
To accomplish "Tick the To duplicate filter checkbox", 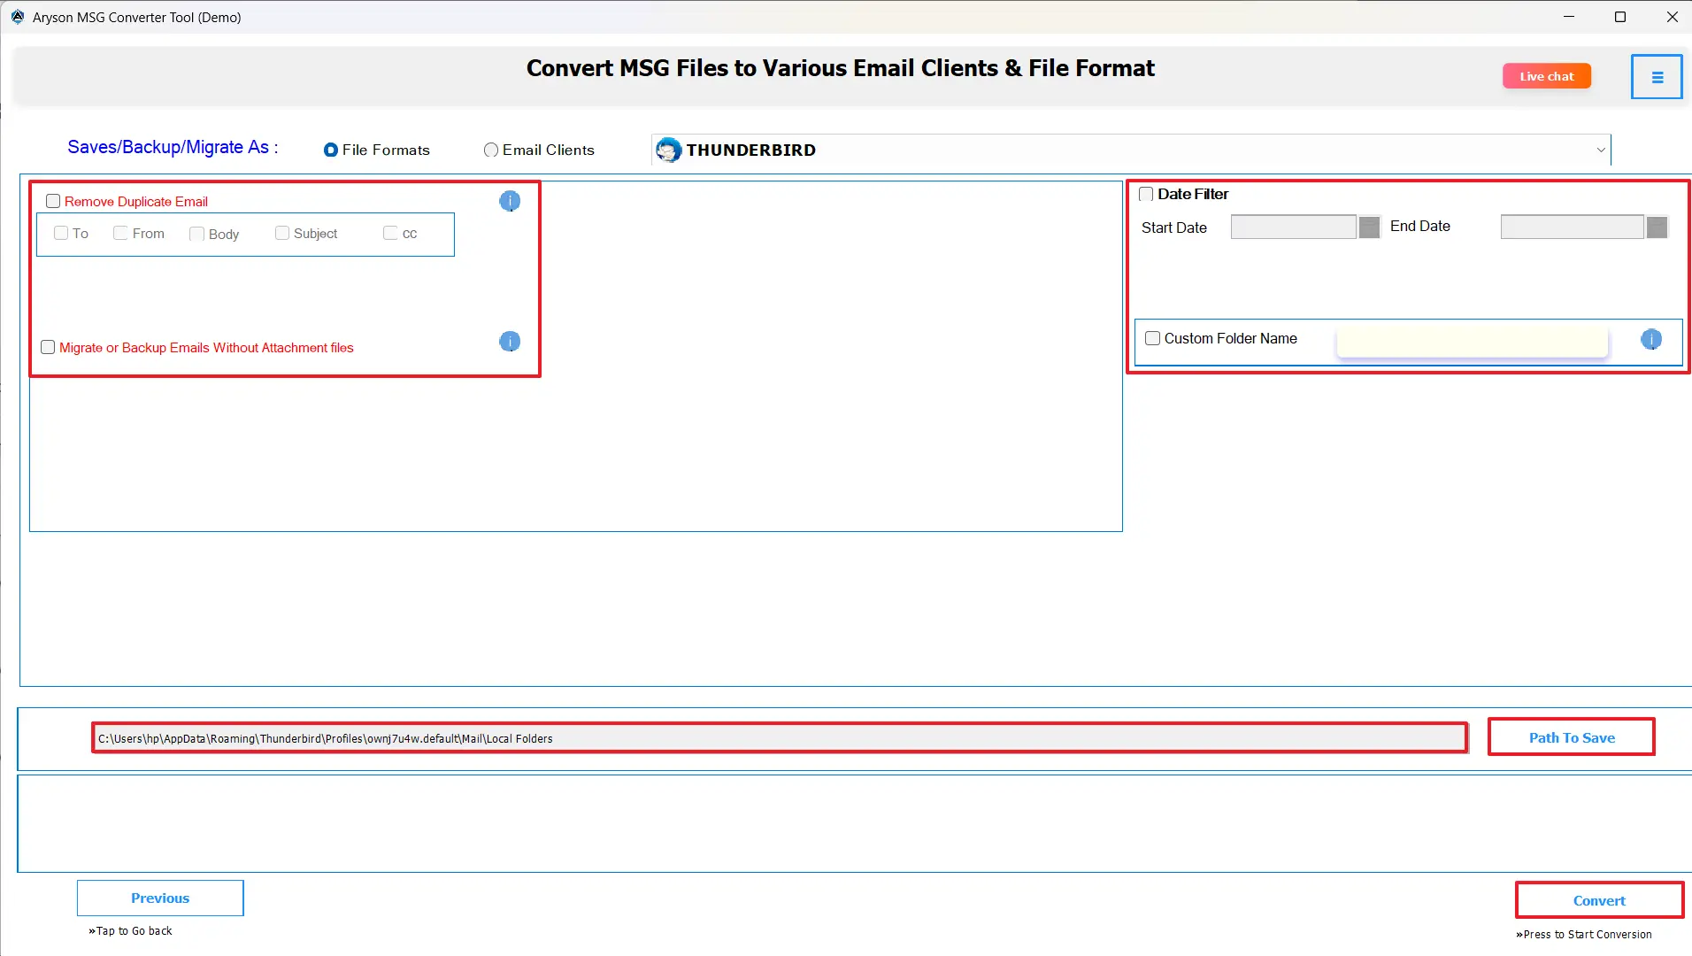I will [x=61, y=233].
